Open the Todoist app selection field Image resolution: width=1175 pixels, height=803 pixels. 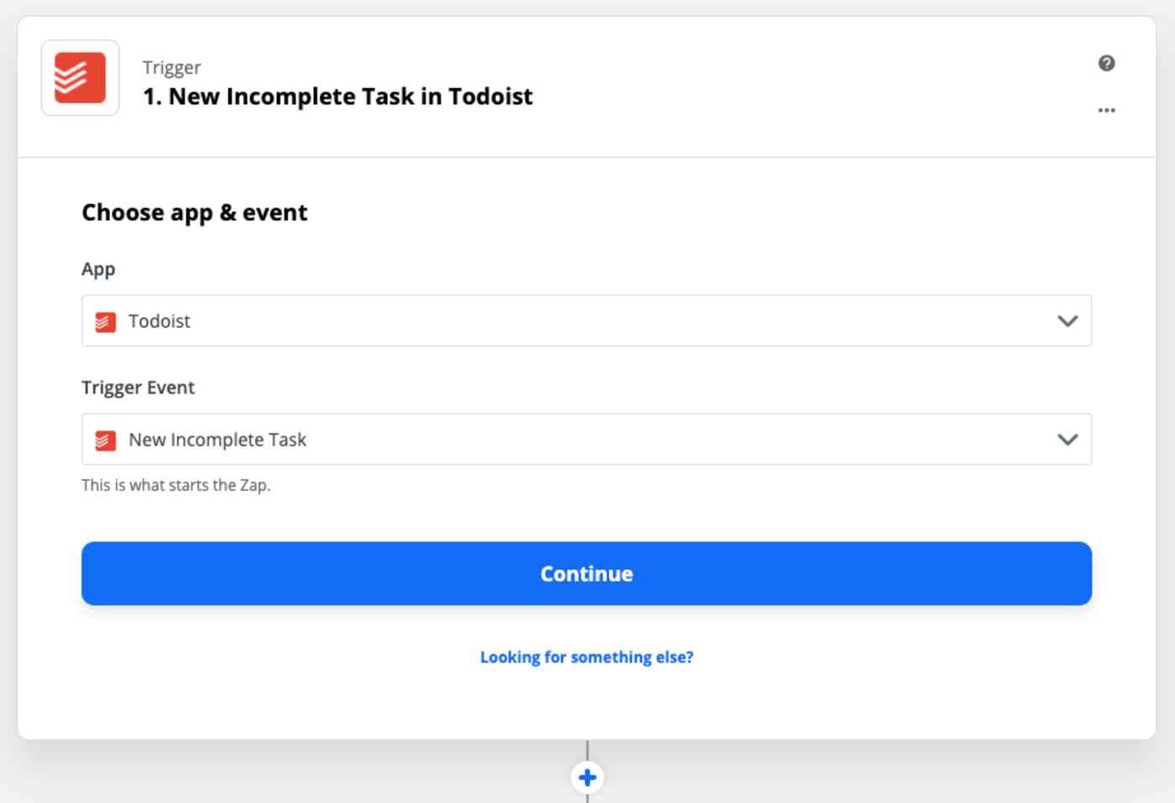pyautogui.click(x=587, y=321)
